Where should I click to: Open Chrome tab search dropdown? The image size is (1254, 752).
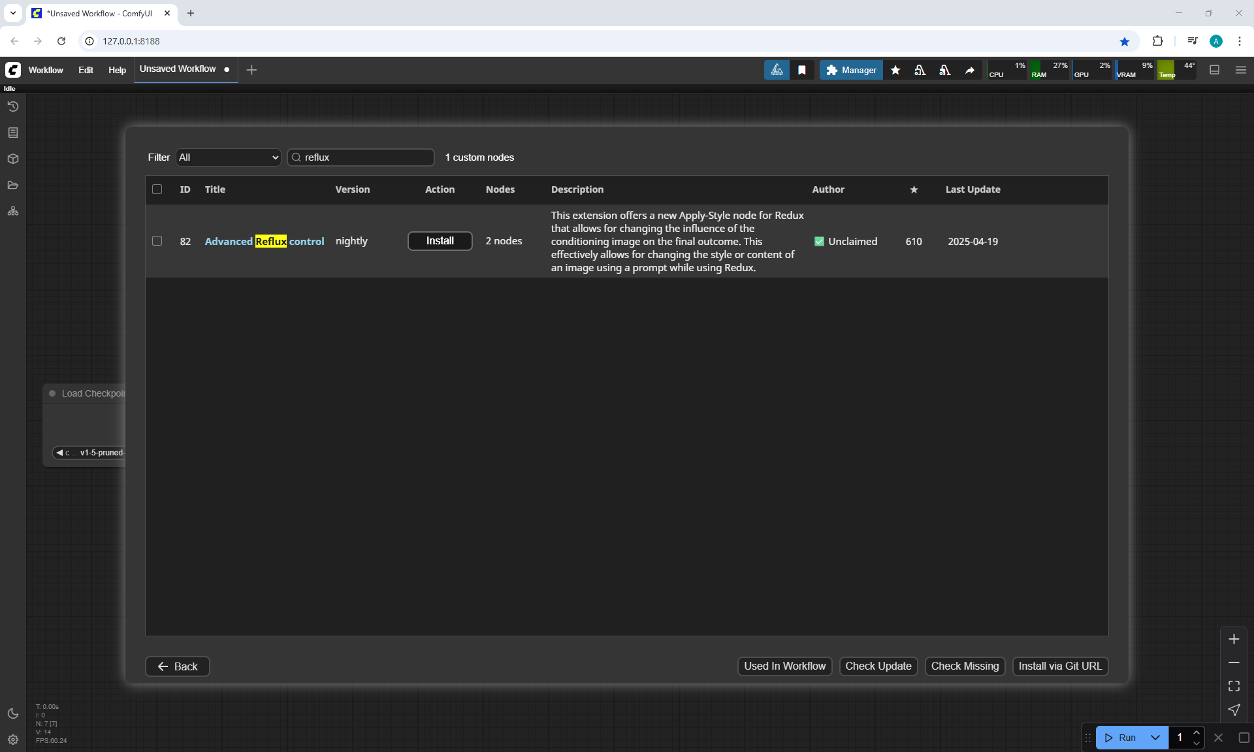[12, 13]
